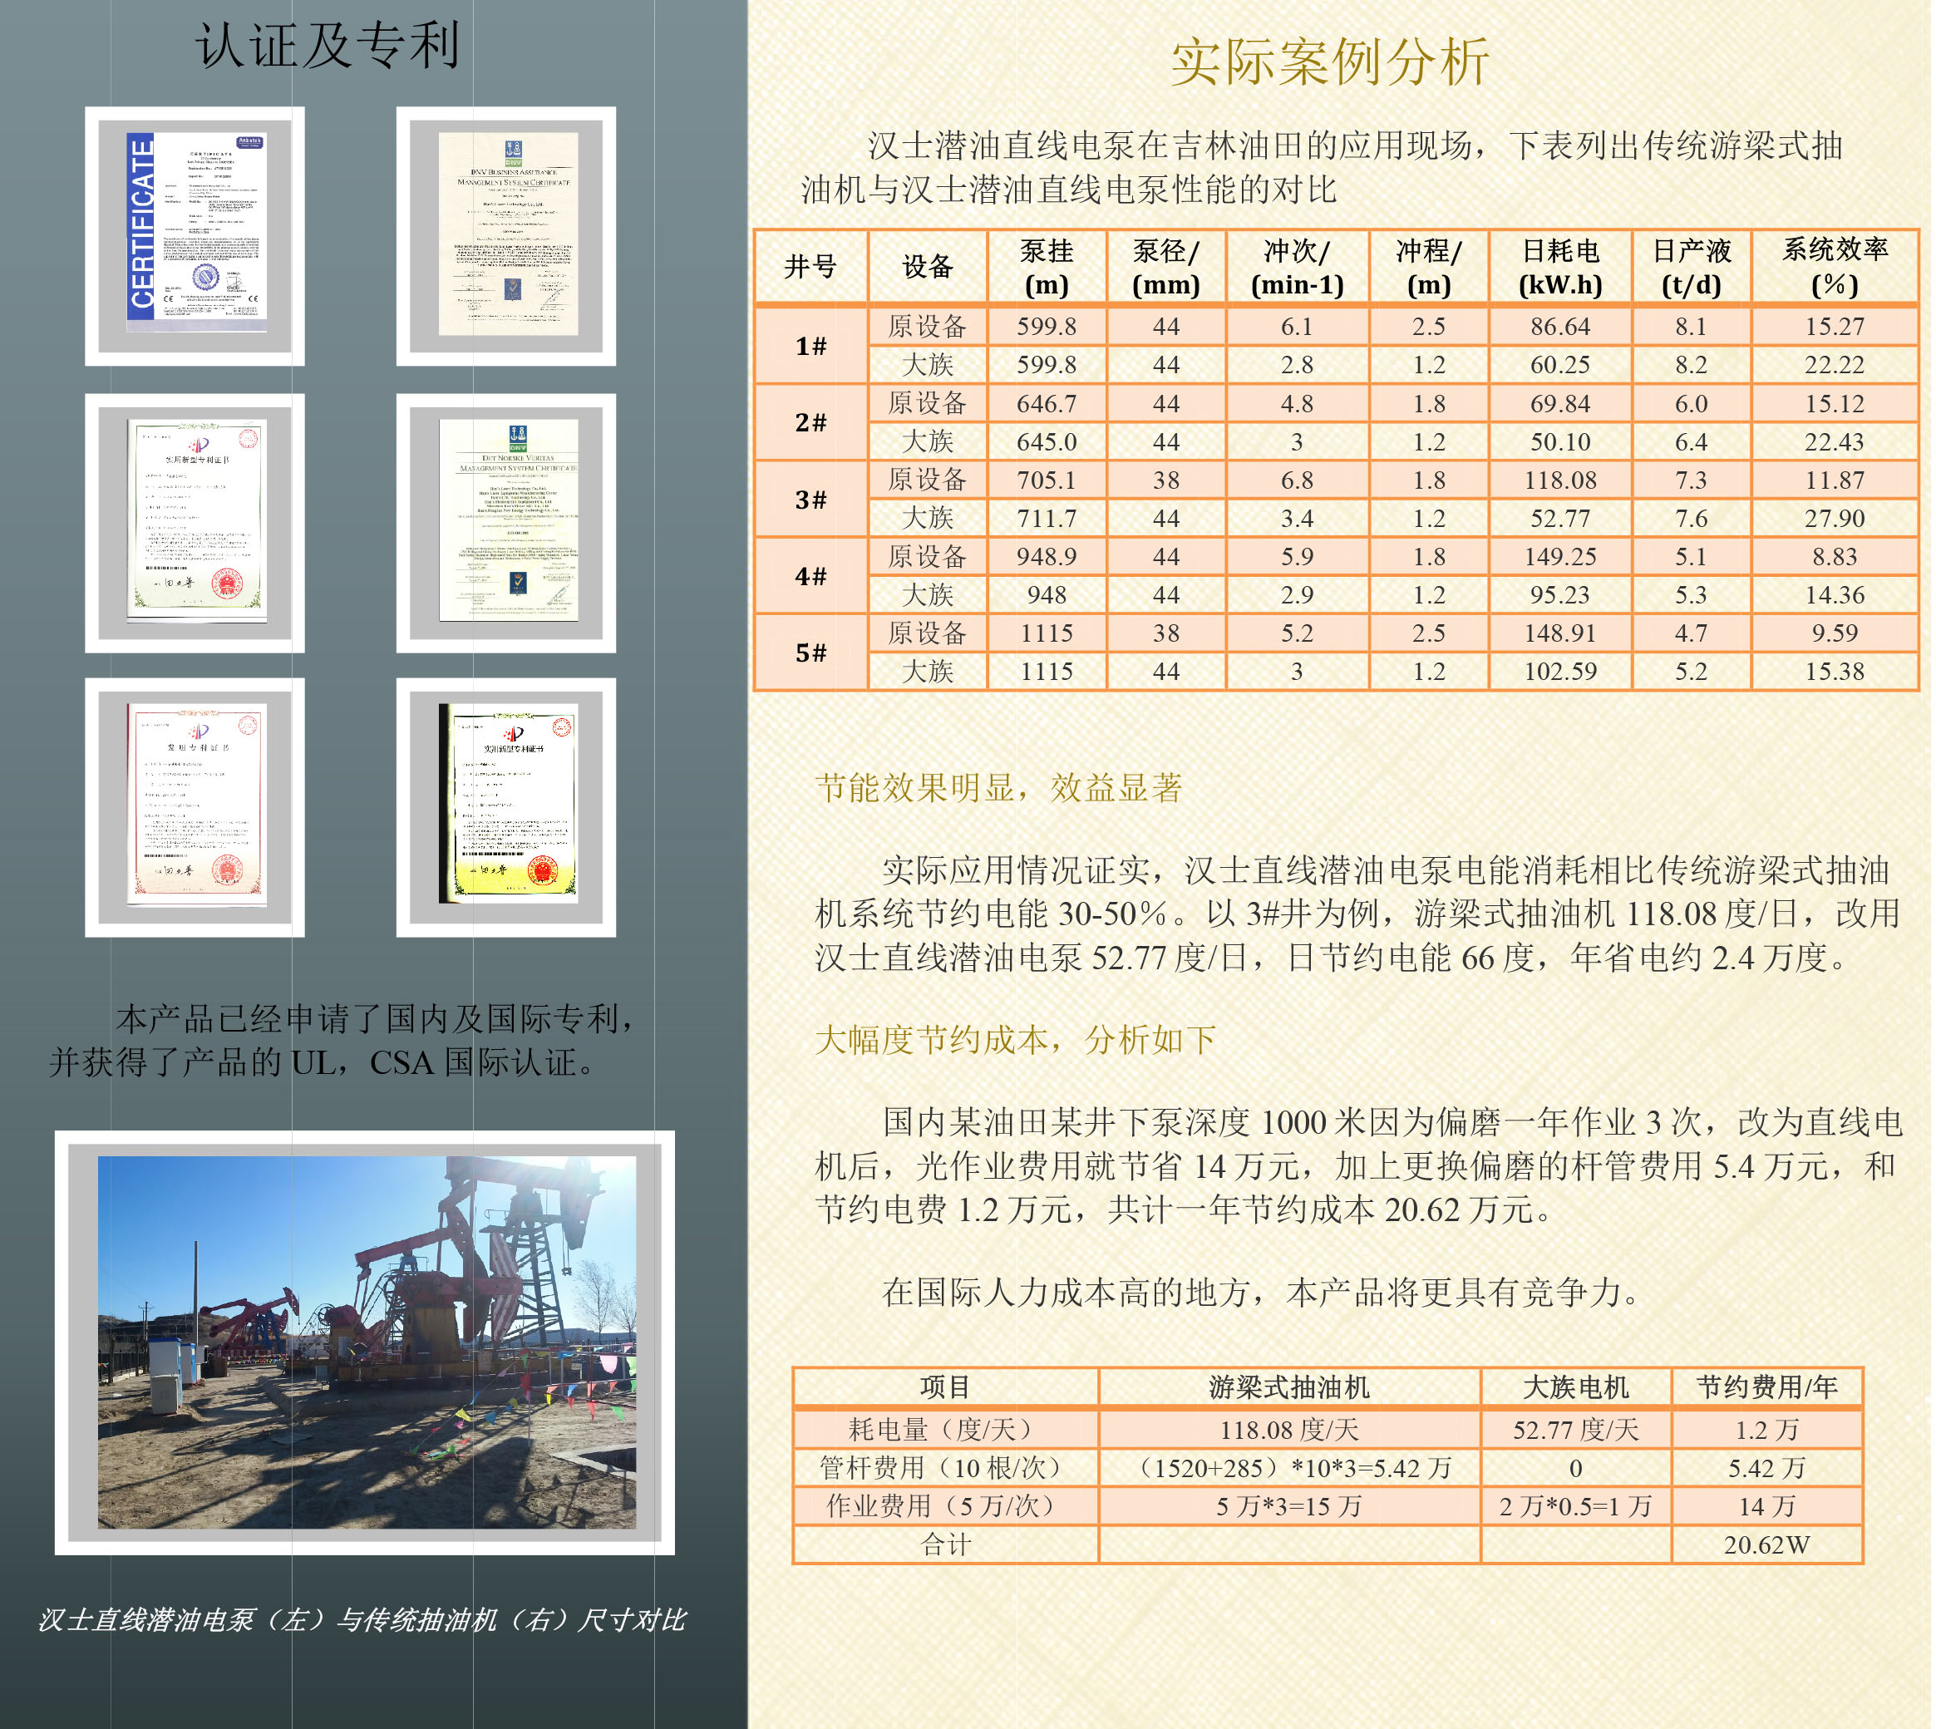This screenshot has width=1936, height=1729.
Task: Open the oil pumpjack field photo
Action: coord(367,1342)
